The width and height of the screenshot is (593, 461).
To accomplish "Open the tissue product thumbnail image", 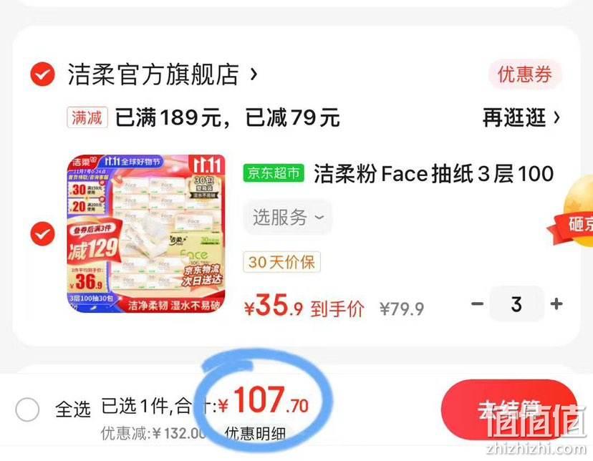I will click(x=146, y=234).
